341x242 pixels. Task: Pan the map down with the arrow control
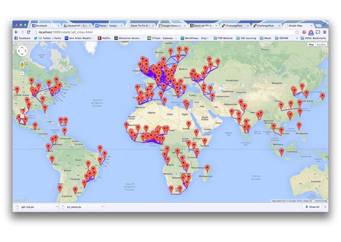[22, 54]
